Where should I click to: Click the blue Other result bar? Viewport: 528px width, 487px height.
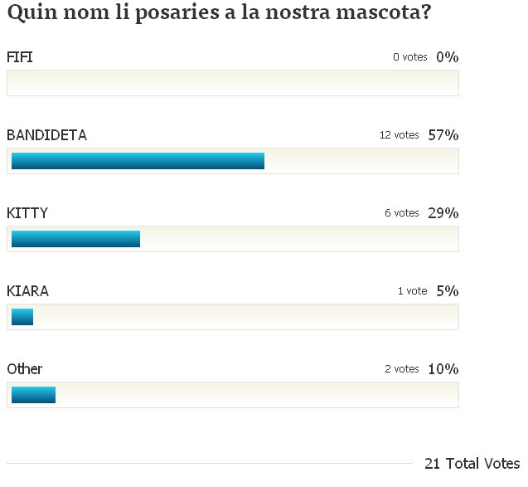tap(33, 395)
